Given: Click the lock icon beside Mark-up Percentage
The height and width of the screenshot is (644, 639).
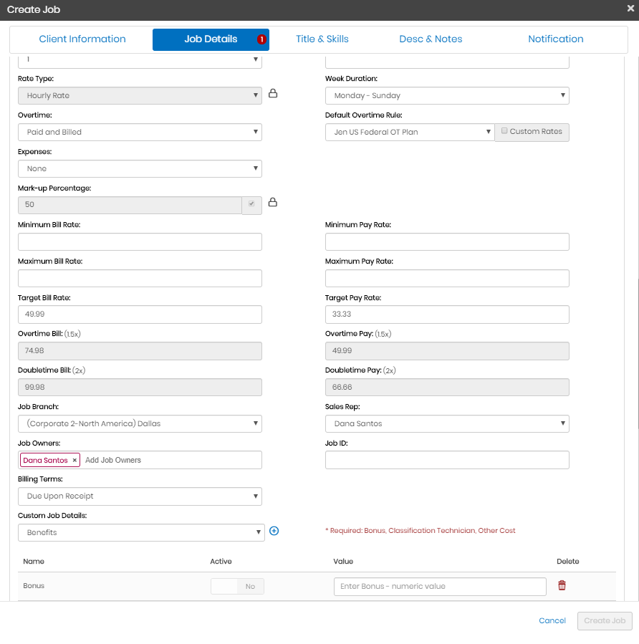Looking at the screenshot, I should point(273,203).
